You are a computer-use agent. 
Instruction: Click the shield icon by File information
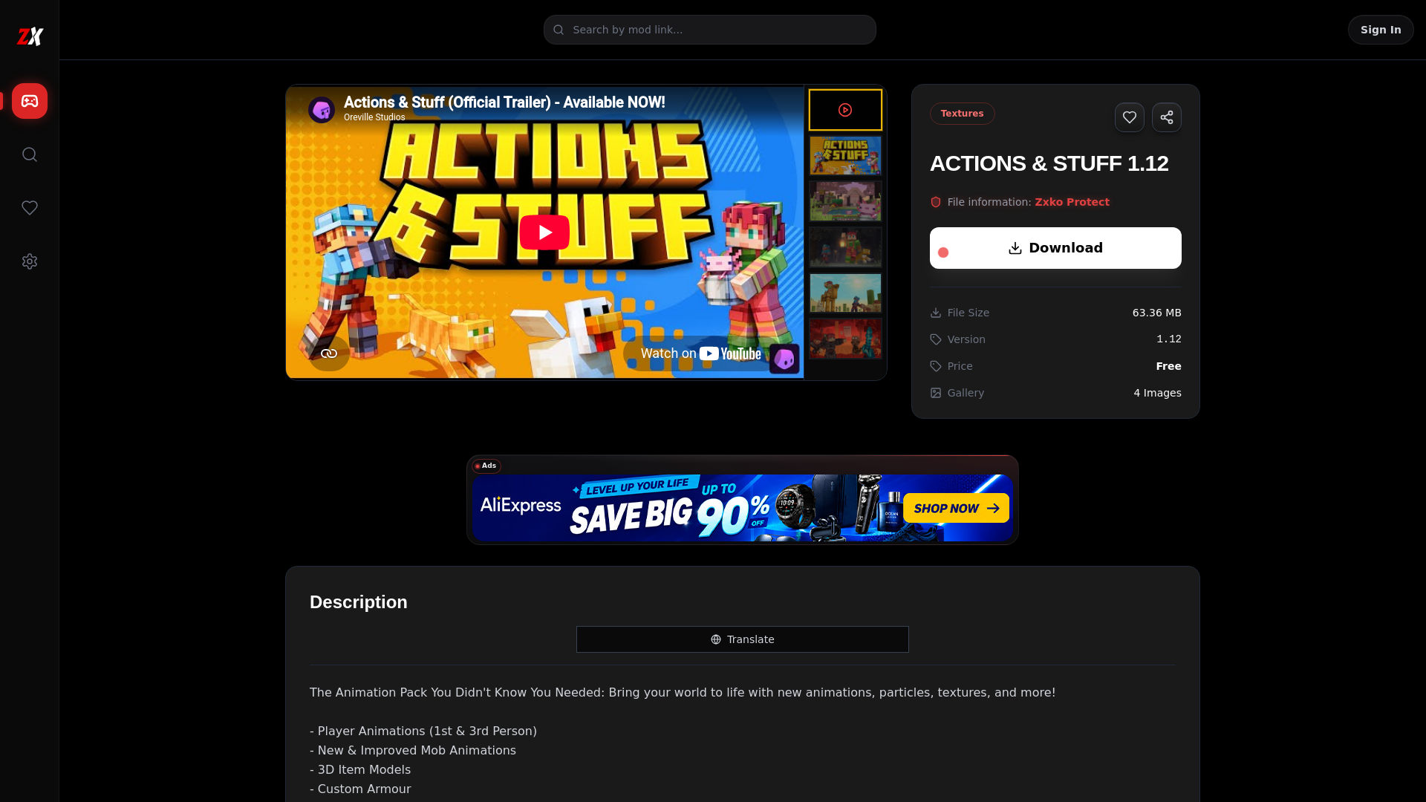(x=936, y=202)
